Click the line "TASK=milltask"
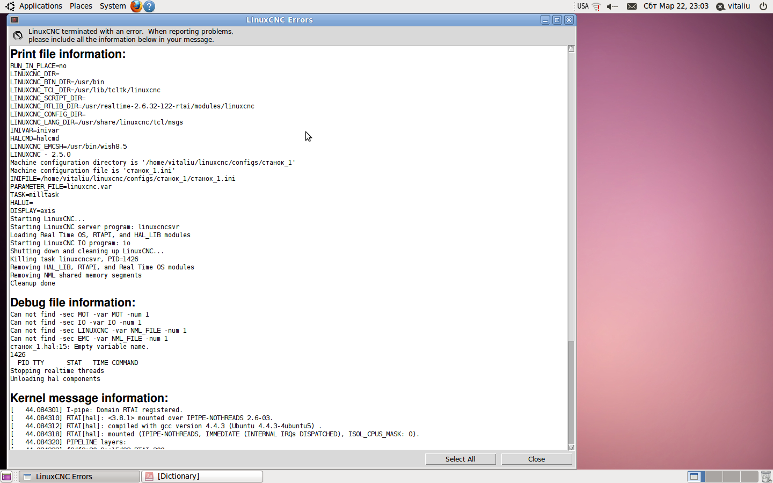Screen dimensions: 773x483 (x=34, y=195)
